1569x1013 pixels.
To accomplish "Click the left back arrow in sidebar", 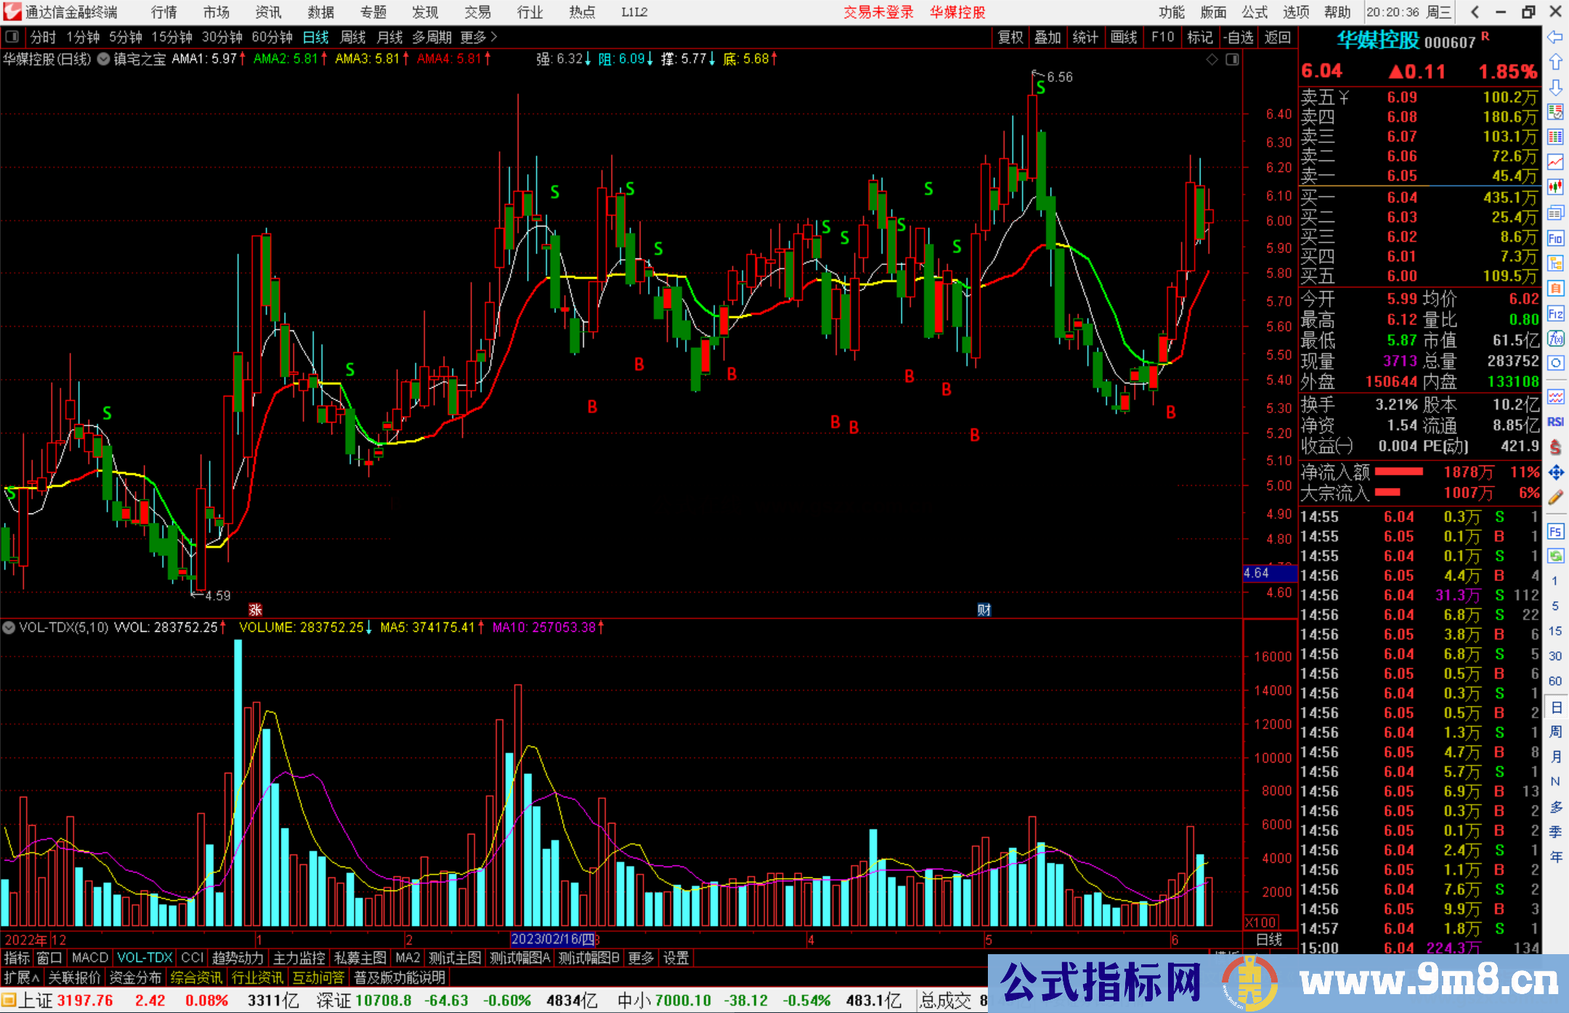I will [x=1555, y=37].
